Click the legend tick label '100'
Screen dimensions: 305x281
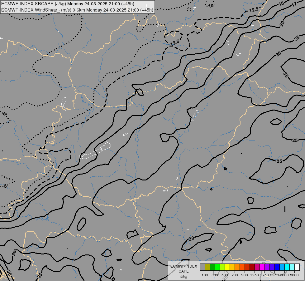coord(205,275)
